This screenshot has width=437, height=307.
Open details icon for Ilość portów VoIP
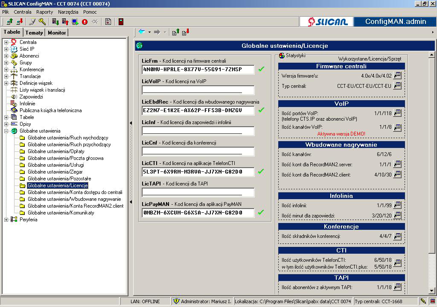tap(397, 113)
